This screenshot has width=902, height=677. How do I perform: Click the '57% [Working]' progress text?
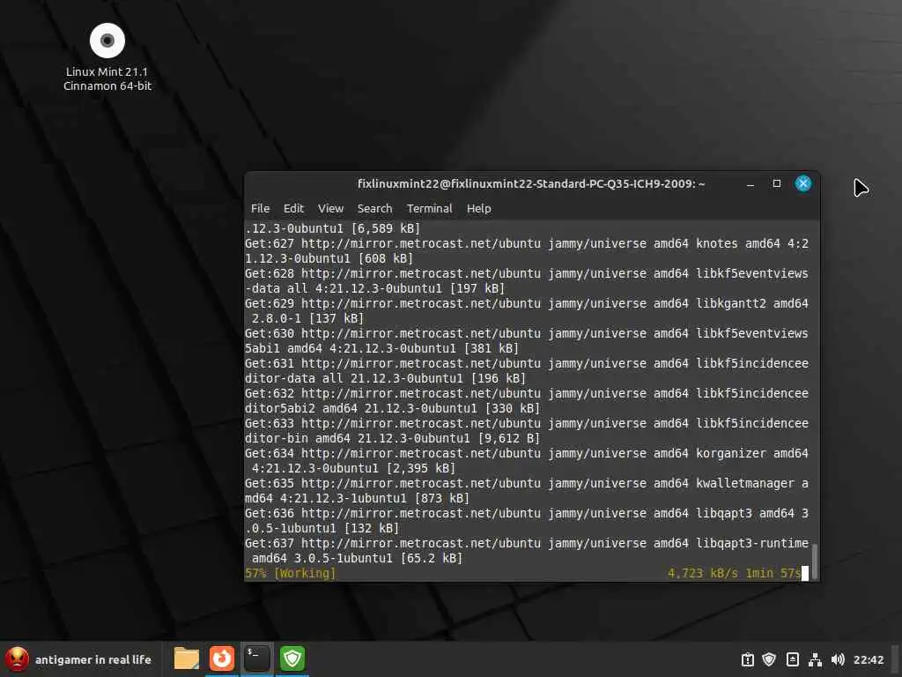pyautogui.click(x=291, y=573)
